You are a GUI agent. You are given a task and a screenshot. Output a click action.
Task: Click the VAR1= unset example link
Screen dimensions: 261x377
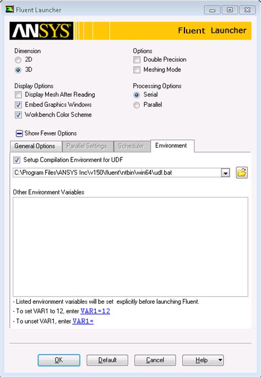(83, 321)
